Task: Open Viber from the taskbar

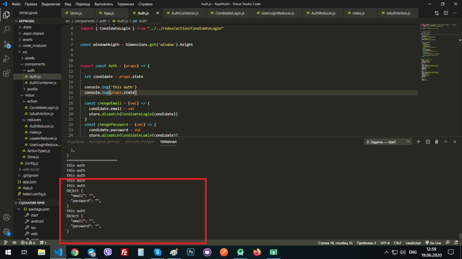Action: [x=108, y=252]
